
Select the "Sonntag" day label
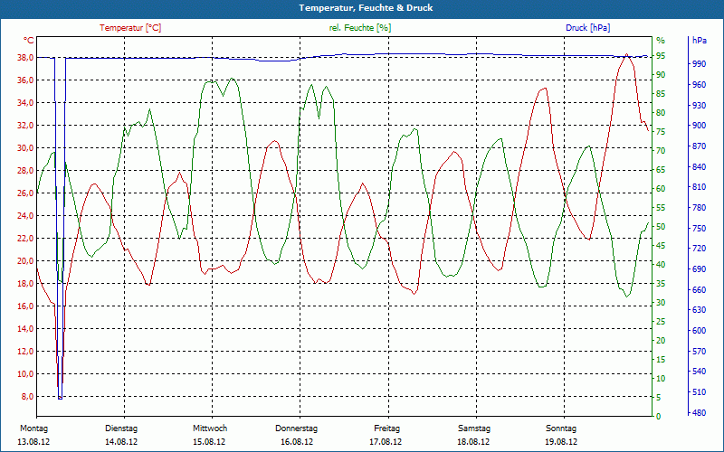tap(561, 428)
